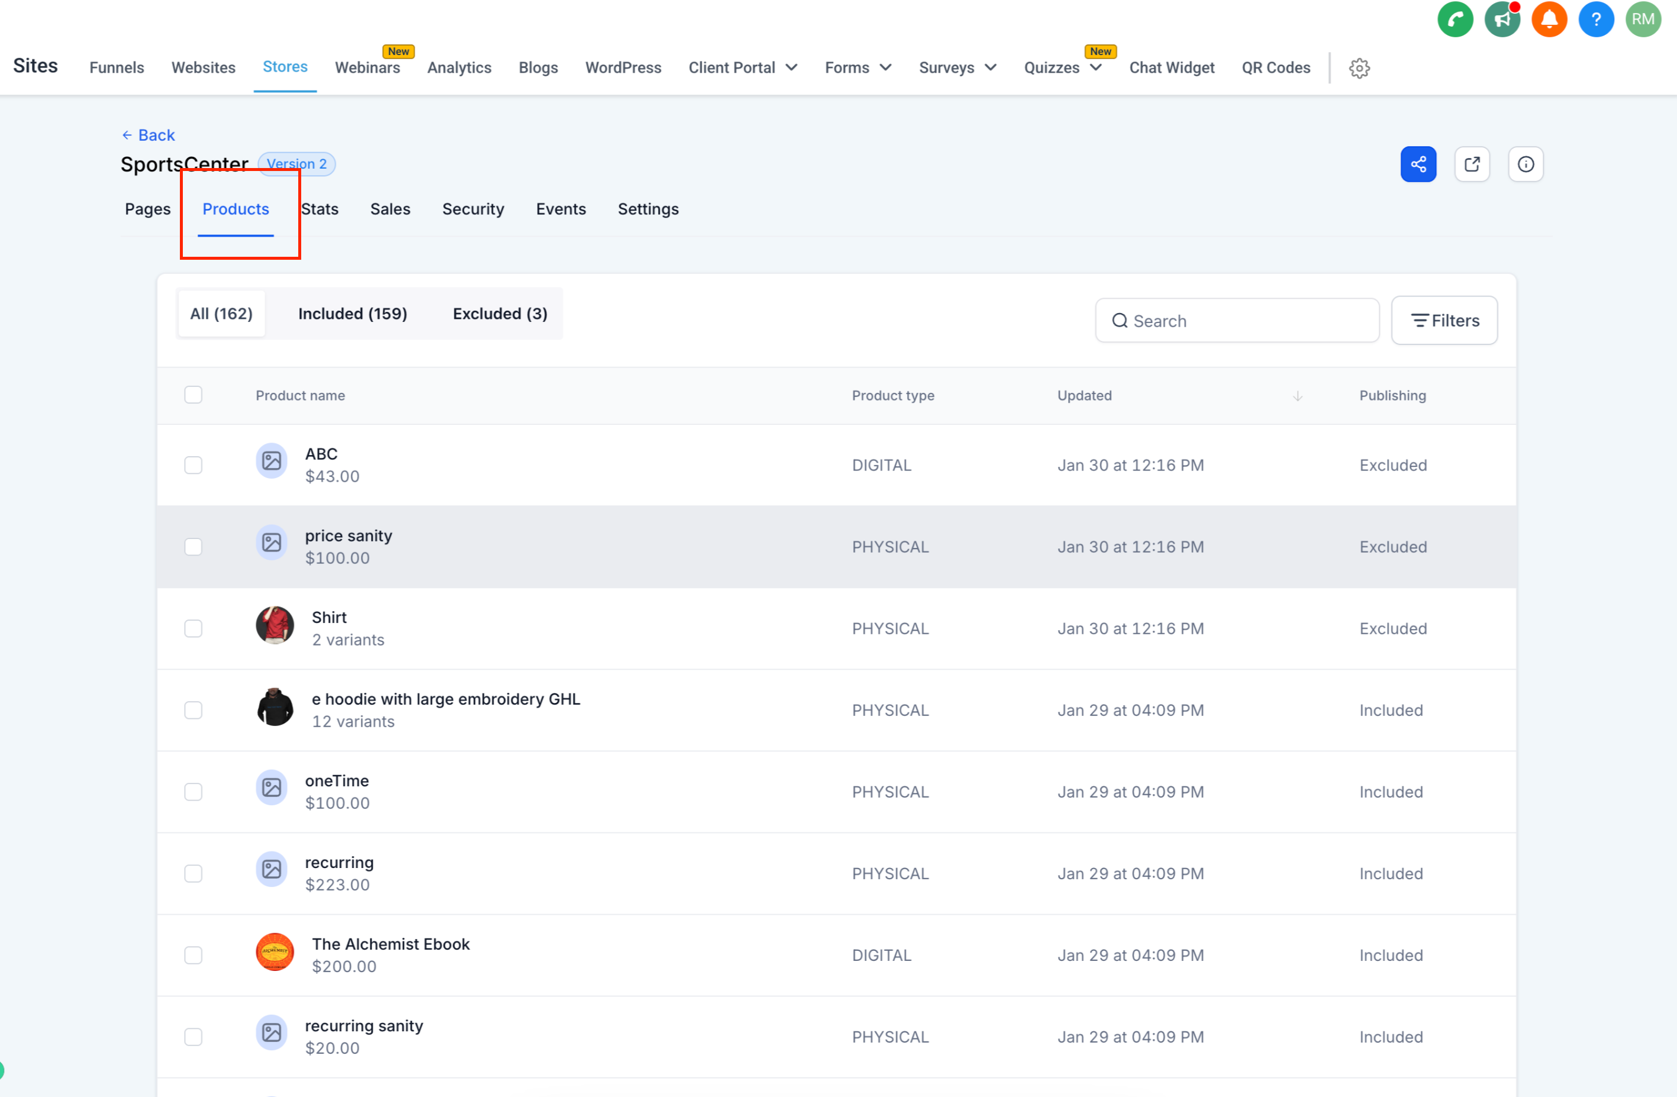1677x1097 pixels.
Task: Go back using the Back link
Action: click(148, 134)
